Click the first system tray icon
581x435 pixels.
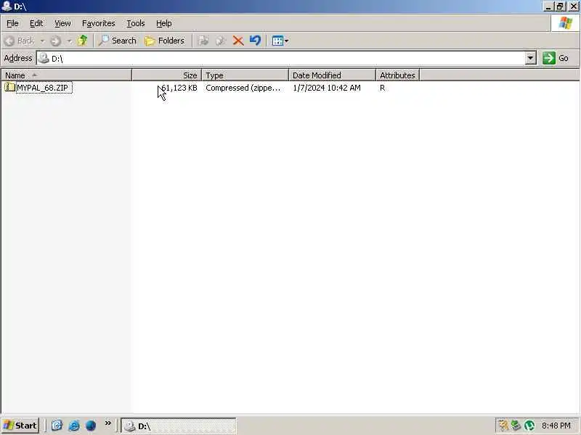tap(503, 426)
